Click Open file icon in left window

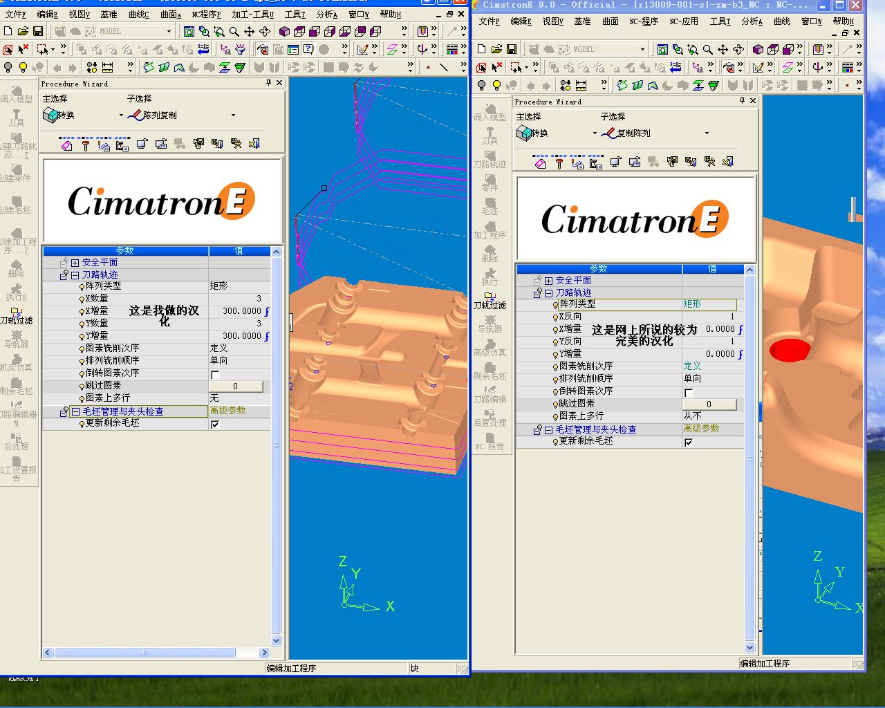[x=23, y=31]
